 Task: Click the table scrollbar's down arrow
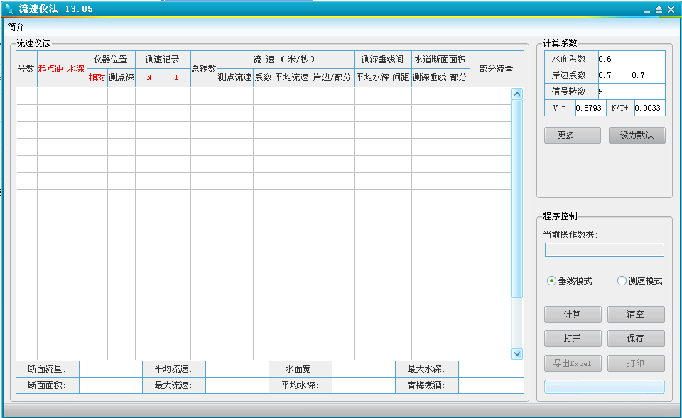[x=516, y=353]
